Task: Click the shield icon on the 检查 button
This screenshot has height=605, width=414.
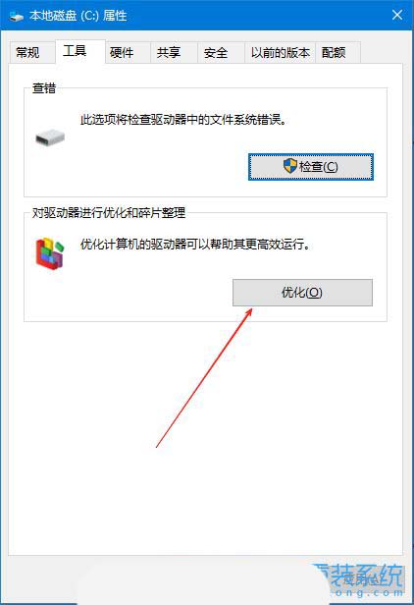Action: coord(290,166)
